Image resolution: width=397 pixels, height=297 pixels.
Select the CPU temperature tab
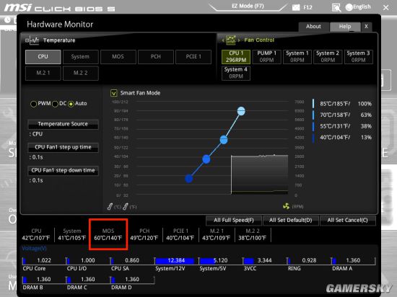[x=43, y=57]
